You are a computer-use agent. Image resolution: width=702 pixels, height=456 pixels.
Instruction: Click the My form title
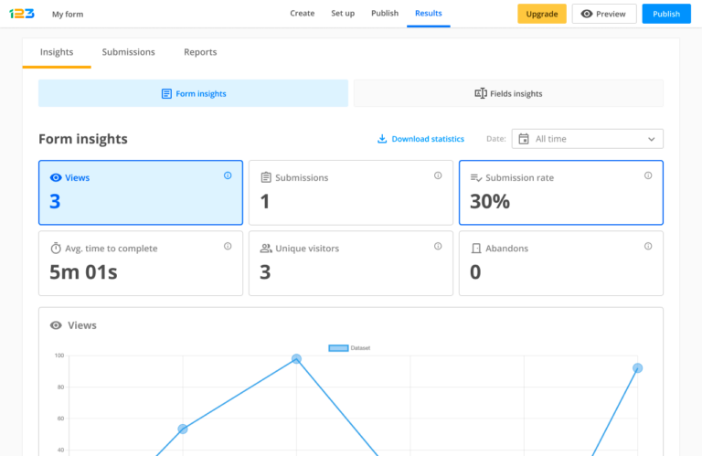click(x=68, y=15)
